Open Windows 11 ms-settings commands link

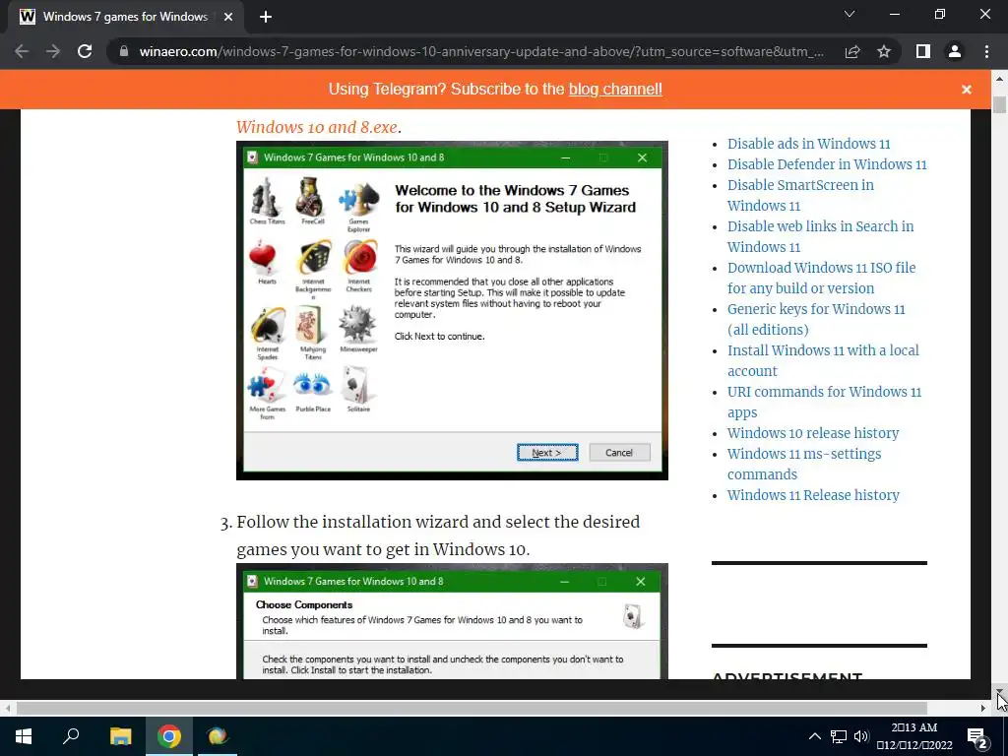[x=803, y=464]
